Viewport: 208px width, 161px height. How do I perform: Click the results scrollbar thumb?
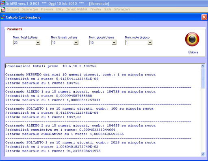(203, 78)
